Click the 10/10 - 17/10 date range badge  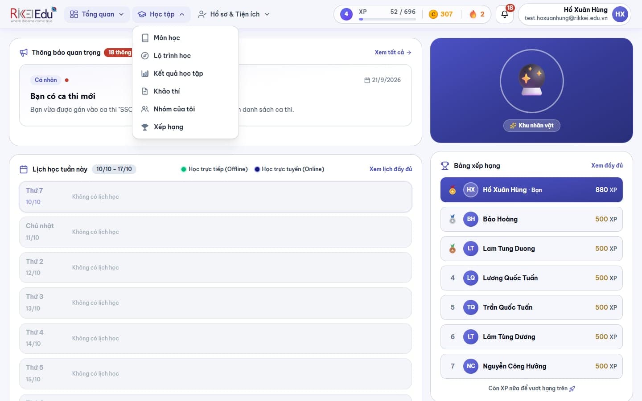(x=114, y=169)
